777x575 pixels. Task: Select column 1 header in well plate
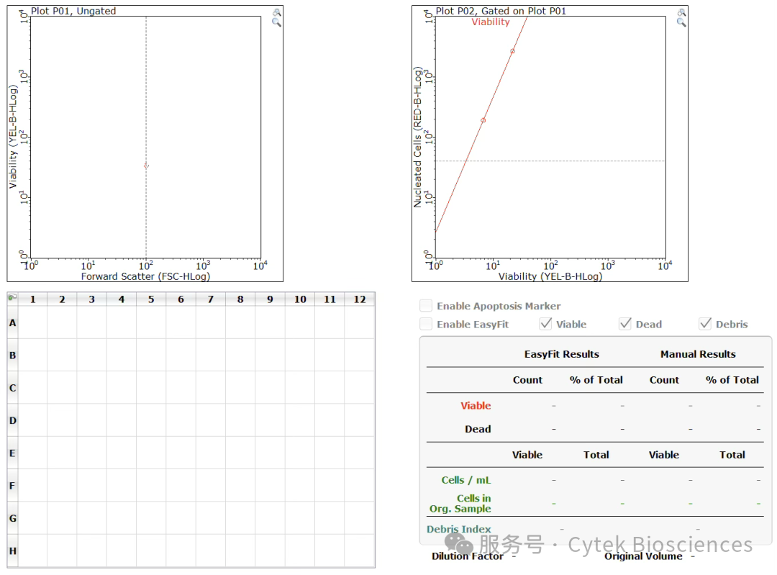[x=32, y=299]
